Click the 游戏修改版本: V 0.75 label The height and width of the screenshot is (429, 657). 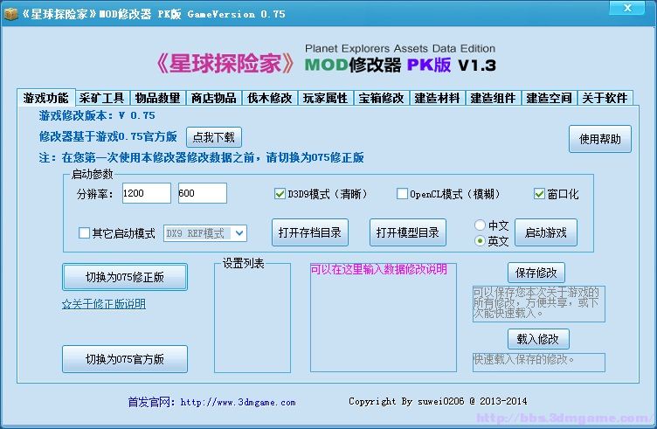point(97,115)
